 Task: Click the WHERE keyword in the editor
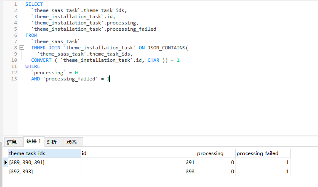point(32,66)
